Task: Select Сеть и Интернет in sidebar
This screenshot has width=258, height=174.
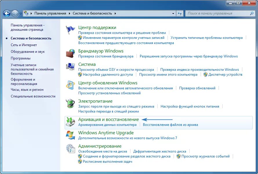Action: click(24, 45)
